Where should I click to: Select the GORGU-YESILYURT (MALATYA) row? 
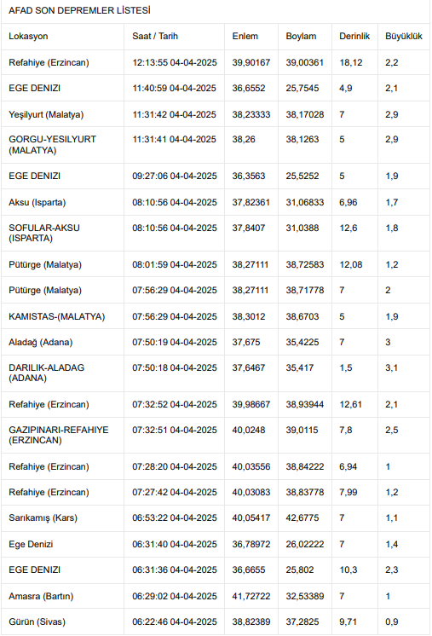tap(216, 145)
